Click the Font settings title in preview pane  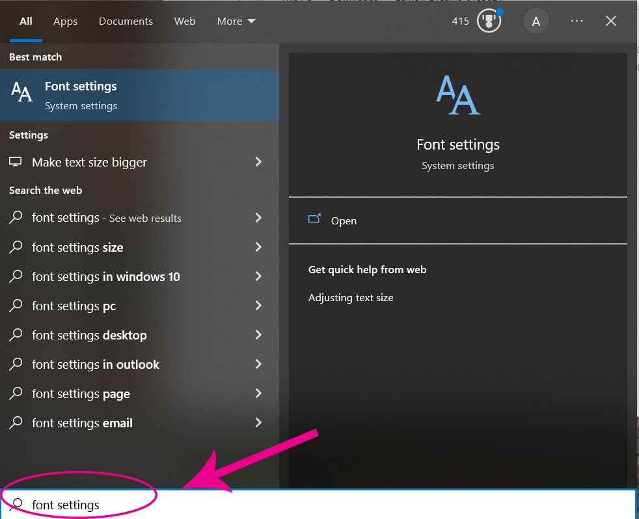tap(458, 144)
